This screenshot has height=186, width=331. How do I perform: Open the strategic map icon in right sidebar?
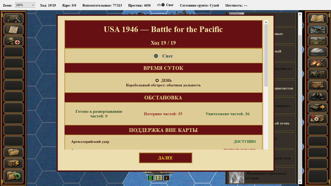tap(318, 19)
